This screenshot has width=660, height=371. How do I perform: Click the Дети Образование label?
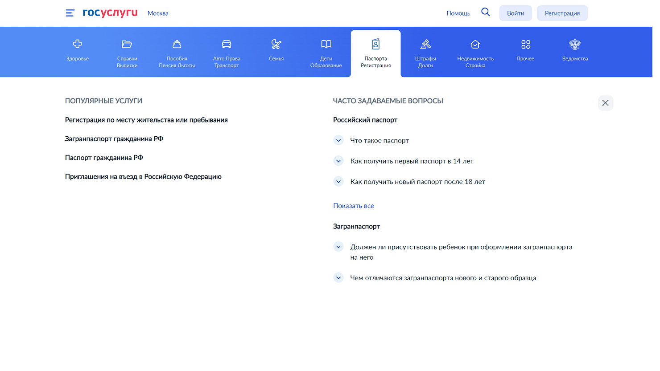click(326, 62)
